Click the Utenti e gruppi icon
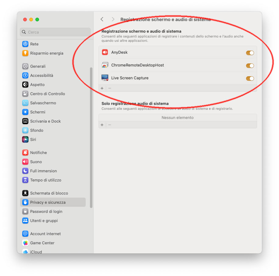The image size is (279, 276). (25, 221)
